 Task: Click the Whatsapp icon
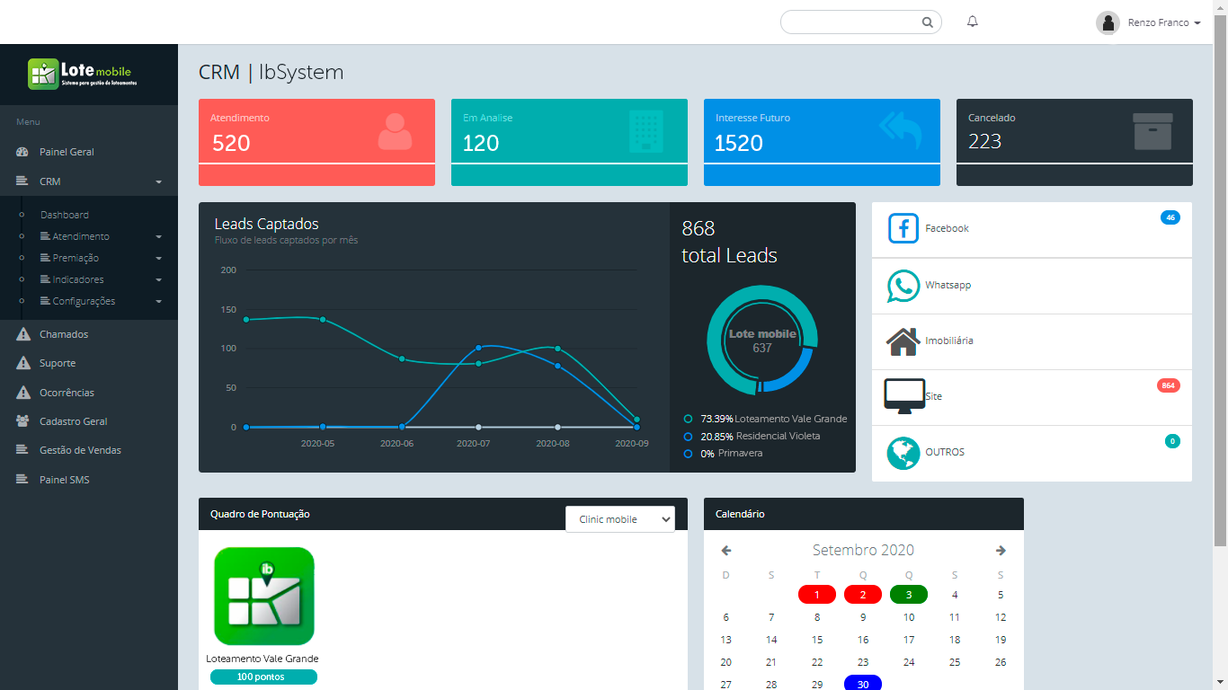click(903, 286)
